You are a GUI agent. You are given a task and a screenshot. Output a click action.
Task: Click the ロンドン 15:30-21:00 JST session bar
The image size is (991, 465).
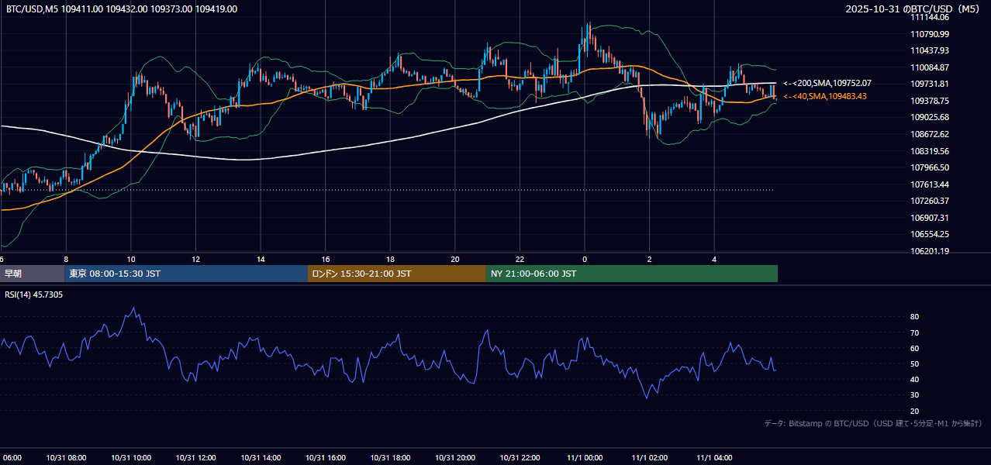coord(397,274)
